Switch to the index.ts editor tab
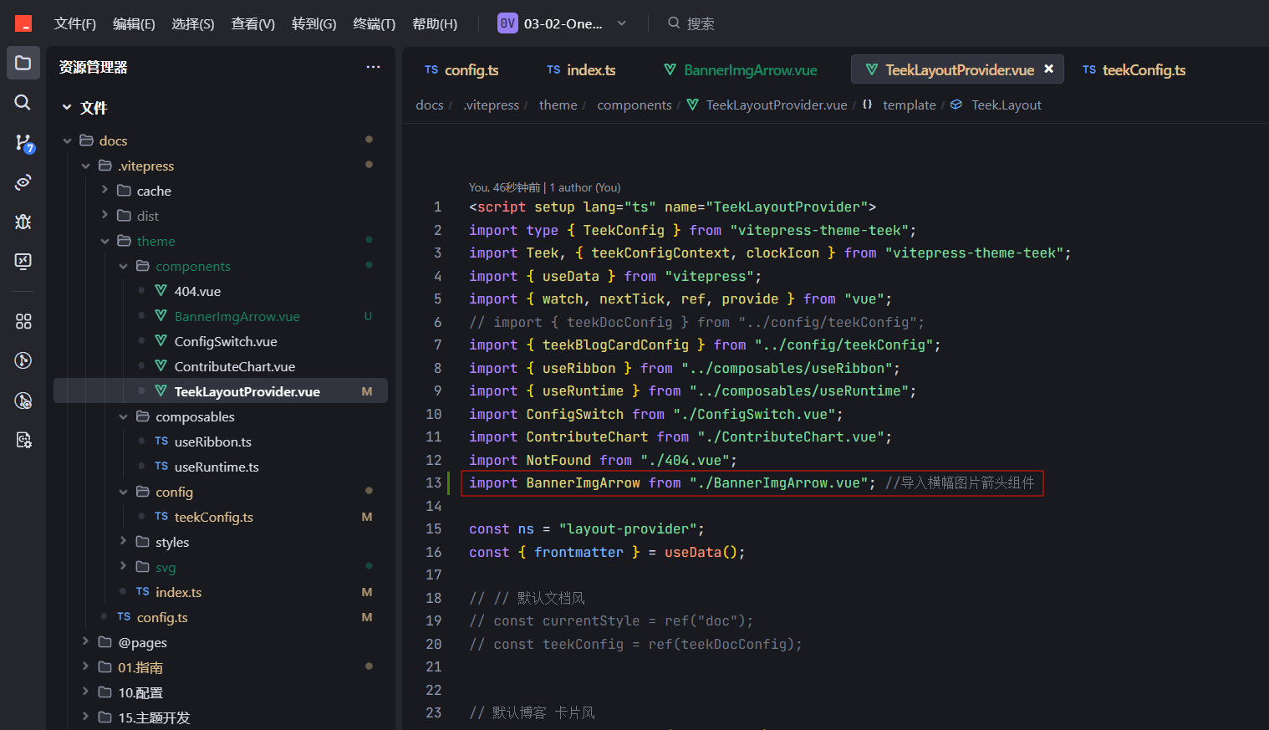The image size is (1269, 730). (x=581, y=69)
